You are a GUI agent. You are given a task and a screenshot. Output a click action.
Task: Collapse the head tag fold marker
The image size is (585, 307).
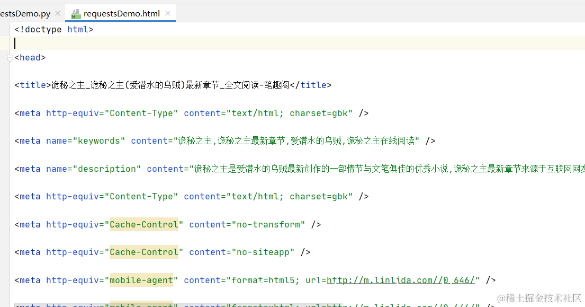(10, 58)
